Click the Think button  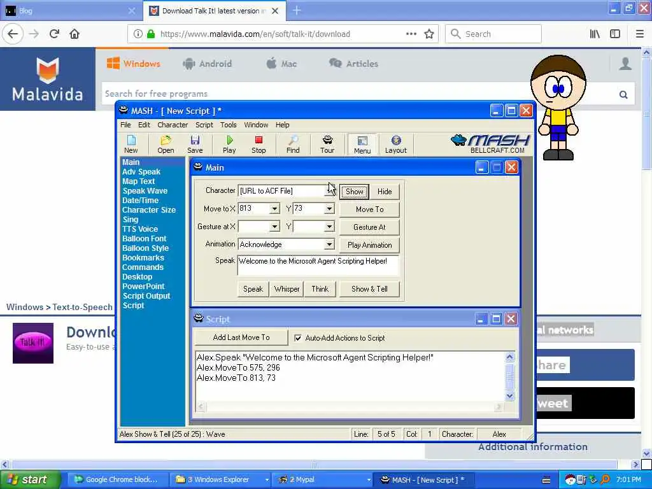click(x=320, y=289)
